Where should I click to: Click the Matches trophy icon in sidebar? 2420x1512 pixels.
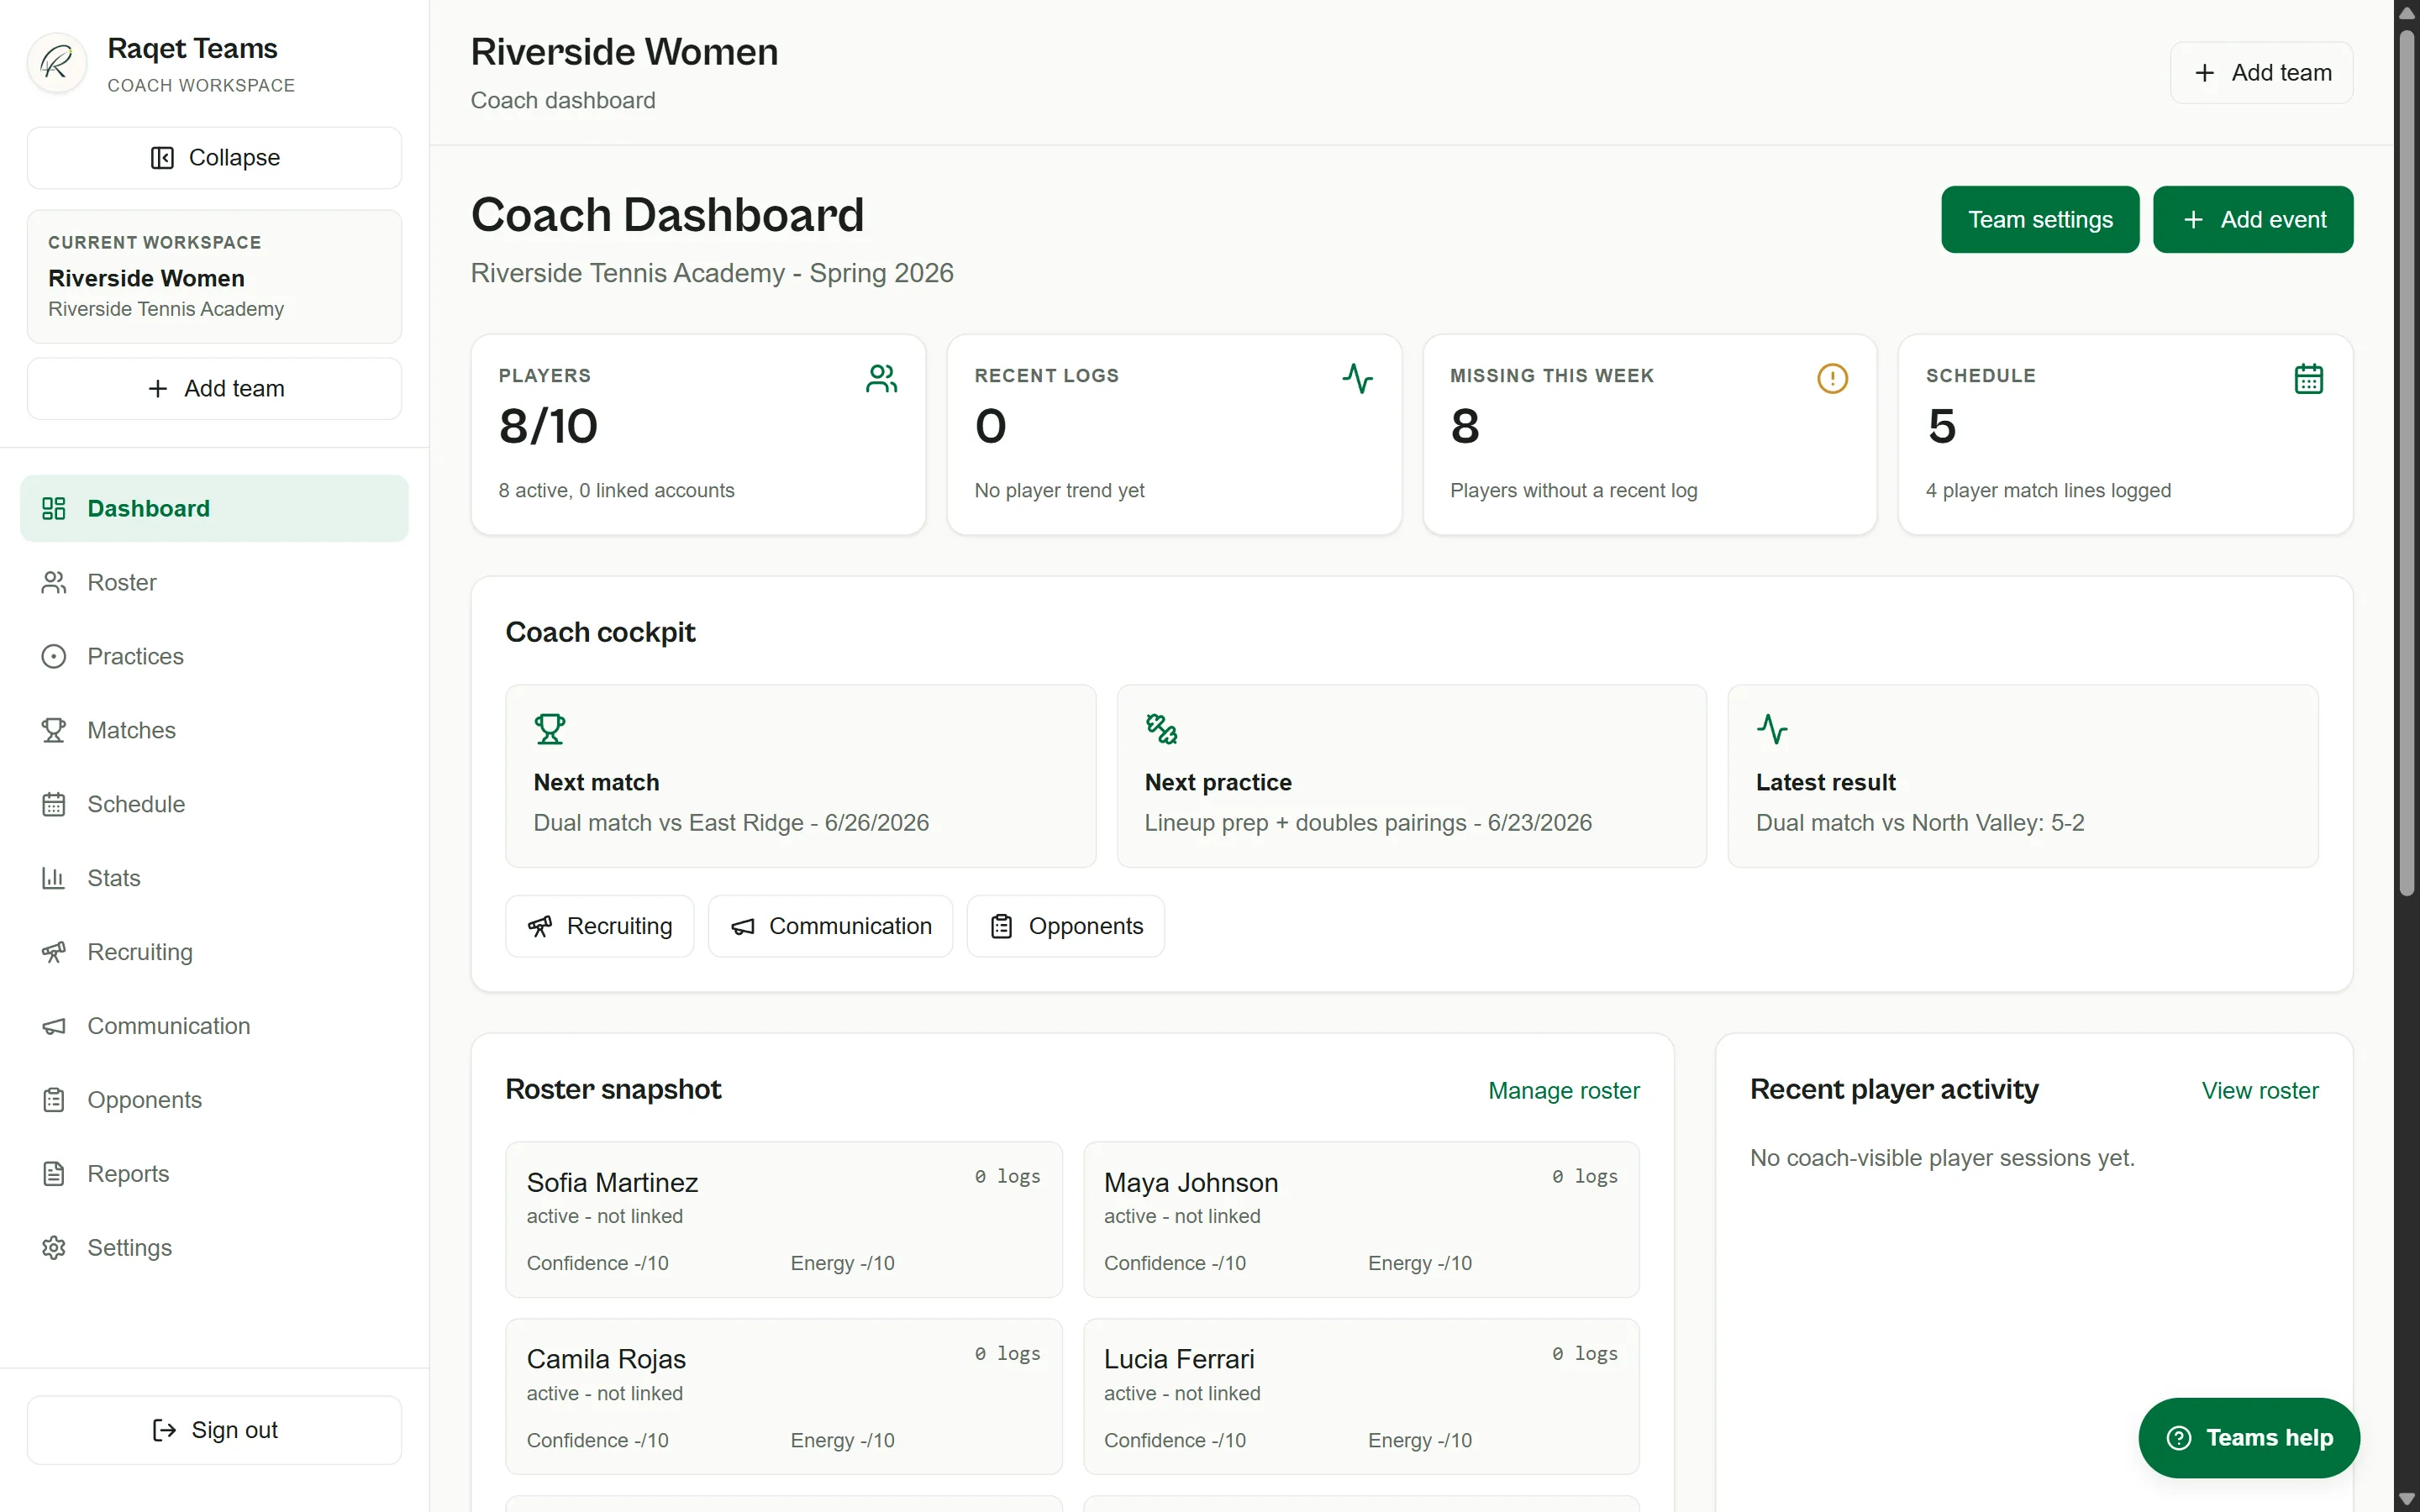coord(54,730)
